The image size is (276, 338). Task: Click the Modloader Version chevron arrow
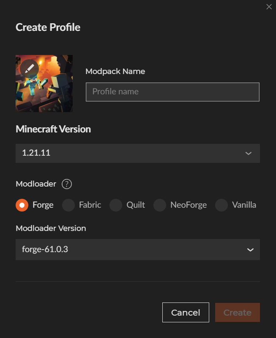[x=250, y=250]
